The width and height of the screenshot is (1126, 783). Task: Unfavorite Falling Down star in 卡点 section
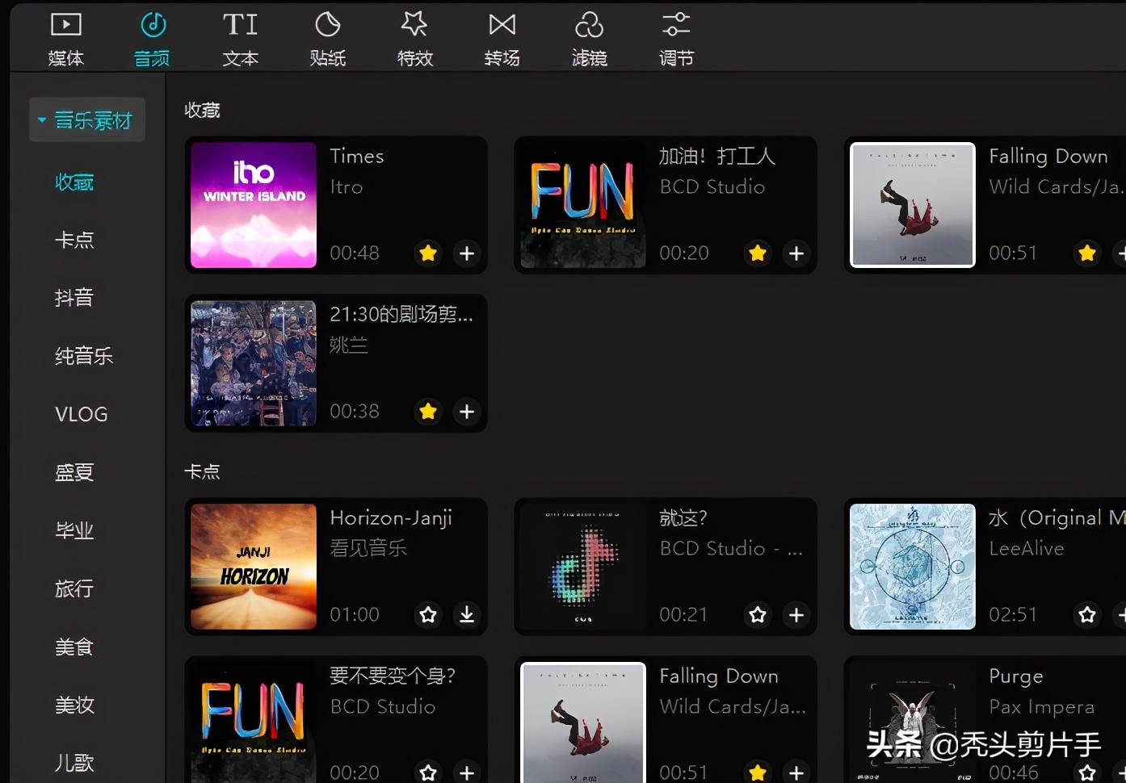(758, 772)
